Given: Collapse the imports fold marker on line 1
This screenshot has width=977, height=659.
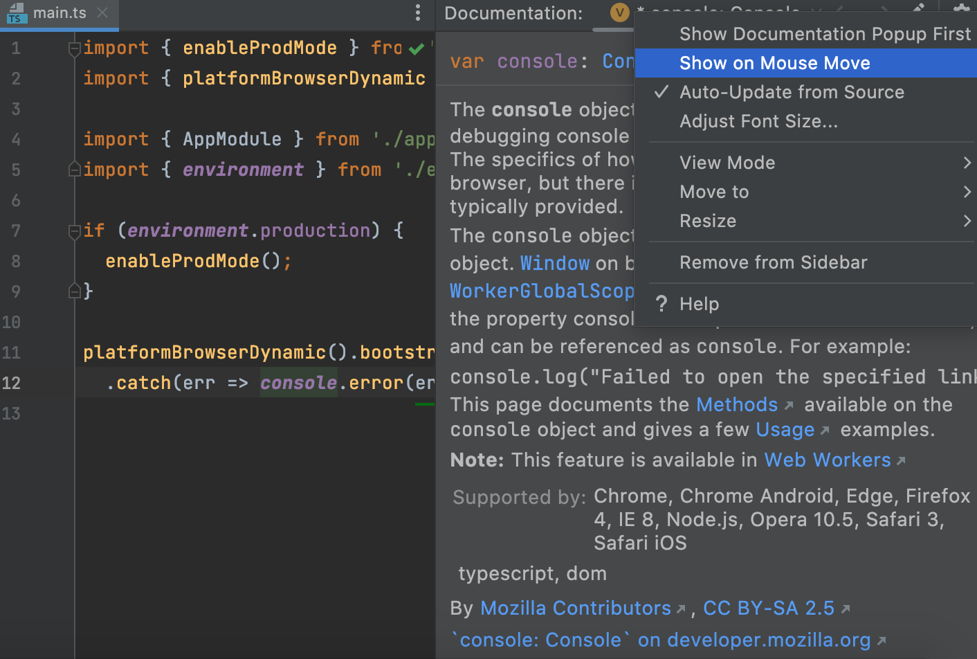Looking at the screenshot, I should (75, 48).
